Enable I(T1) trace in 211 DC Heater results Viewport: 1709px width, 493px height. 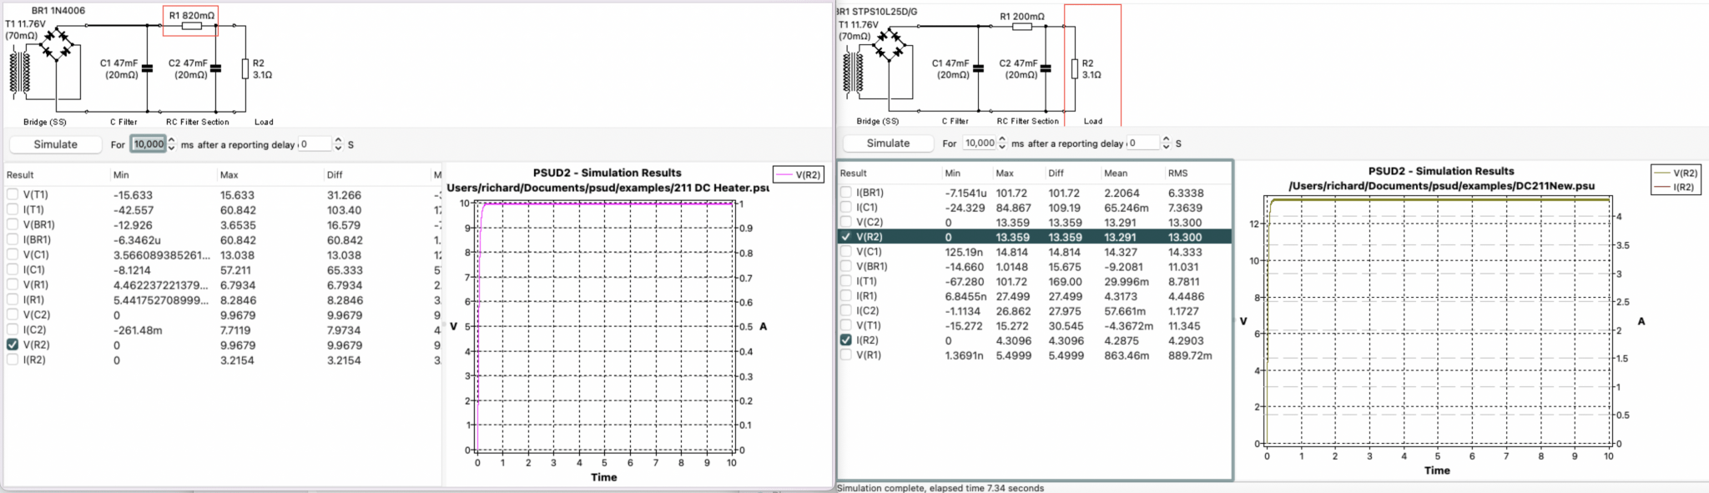point(13,209)
